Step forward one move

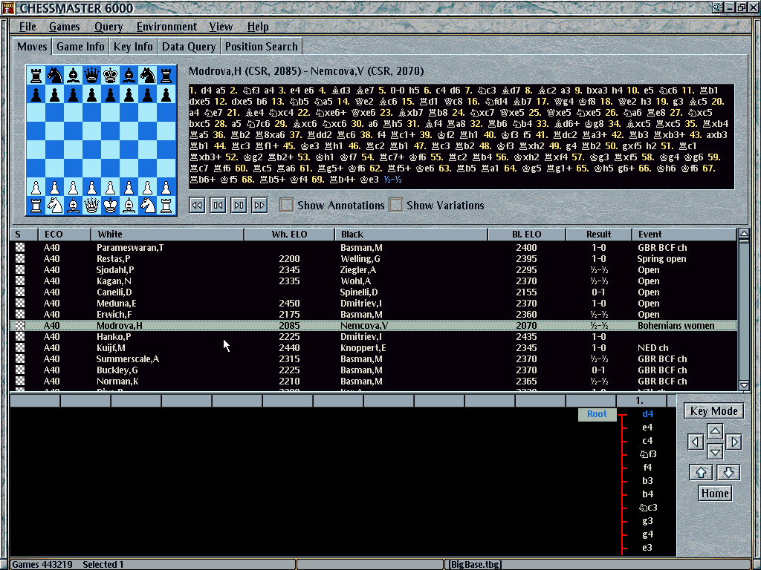coord(239,206)
